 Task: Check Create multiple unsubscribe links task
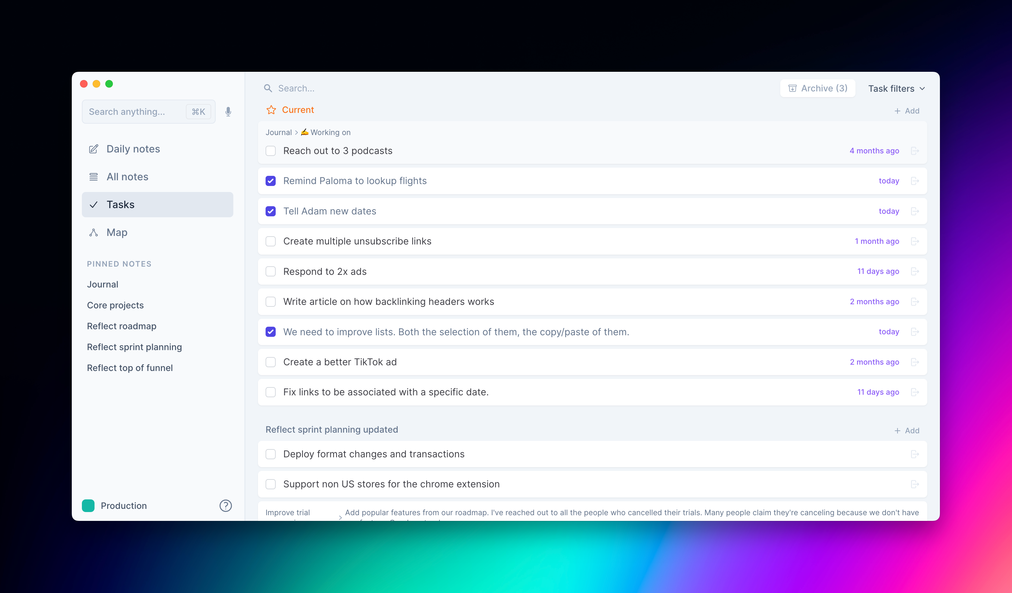[271, 241]
